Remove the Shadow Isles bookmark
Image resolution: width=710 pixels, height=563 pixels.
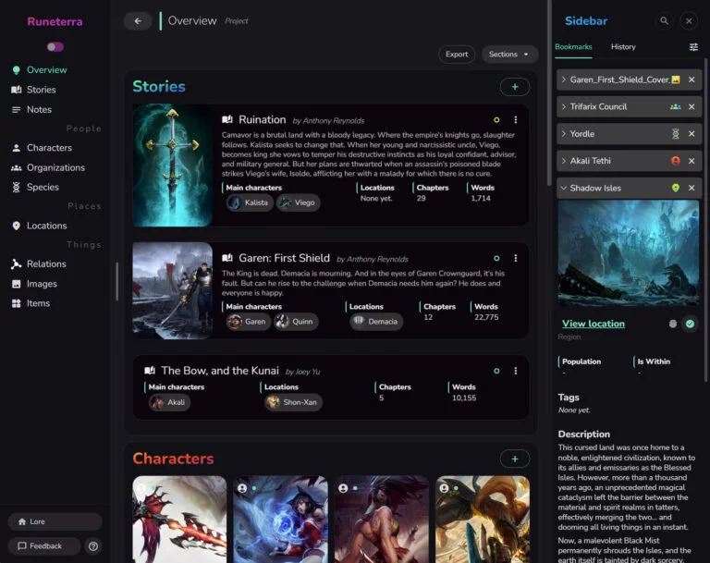692,188
